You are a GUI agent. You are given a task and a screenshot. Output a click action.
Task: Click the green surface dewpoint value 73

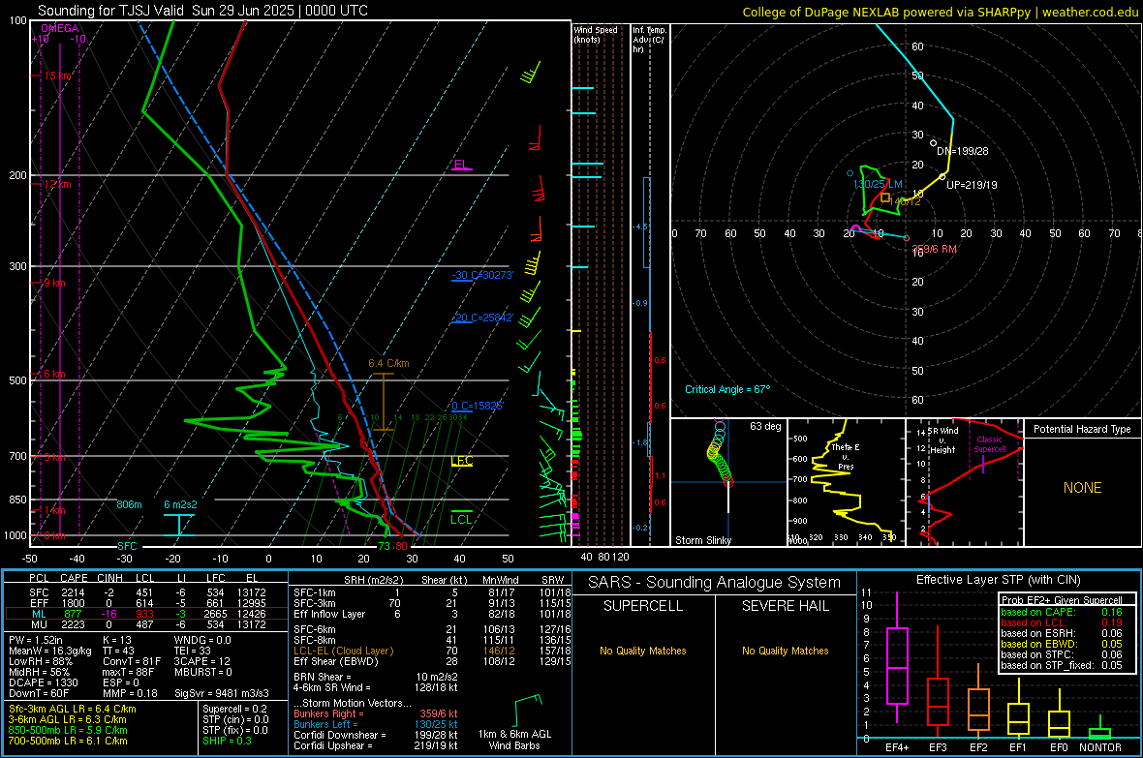click(x=385, y=546)
